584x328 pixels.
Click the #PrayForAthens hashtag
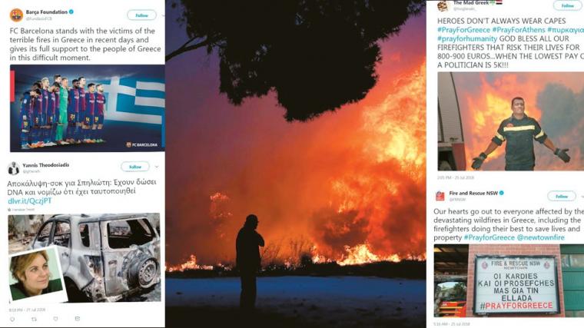pos(519,30)
